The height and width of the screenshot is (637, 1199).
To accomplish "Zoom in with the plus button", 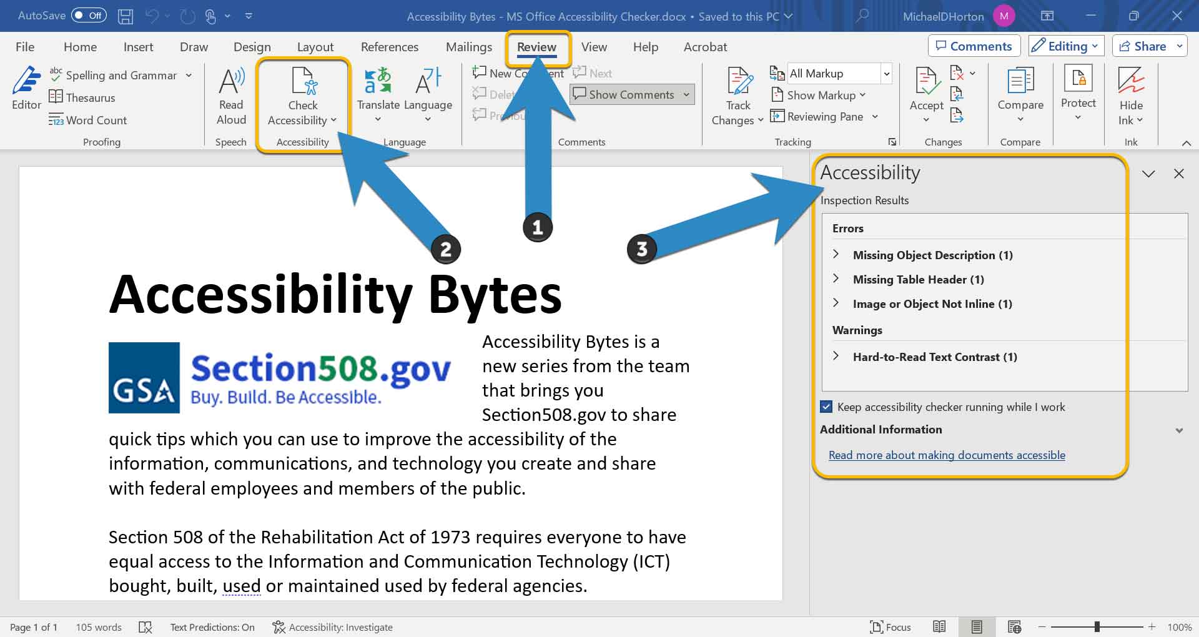I will [x=1152, y=626].
